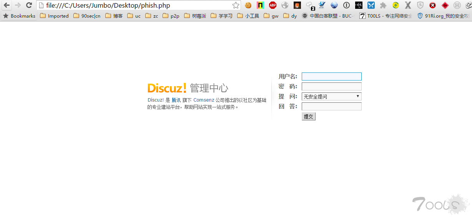The height and width of the screenshot is (217, 472).
Task: Follow the 腾讯 link
Action: pyautogui.click(x=176, y=100)
